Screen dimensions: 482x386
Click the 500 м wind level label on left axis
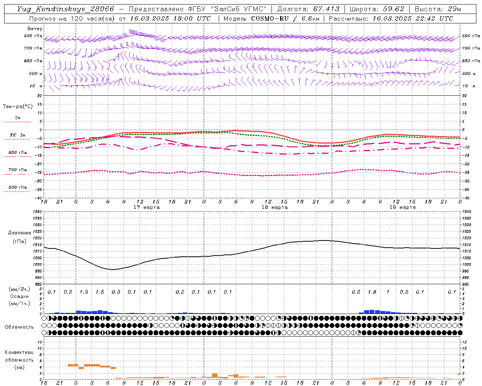36,74
